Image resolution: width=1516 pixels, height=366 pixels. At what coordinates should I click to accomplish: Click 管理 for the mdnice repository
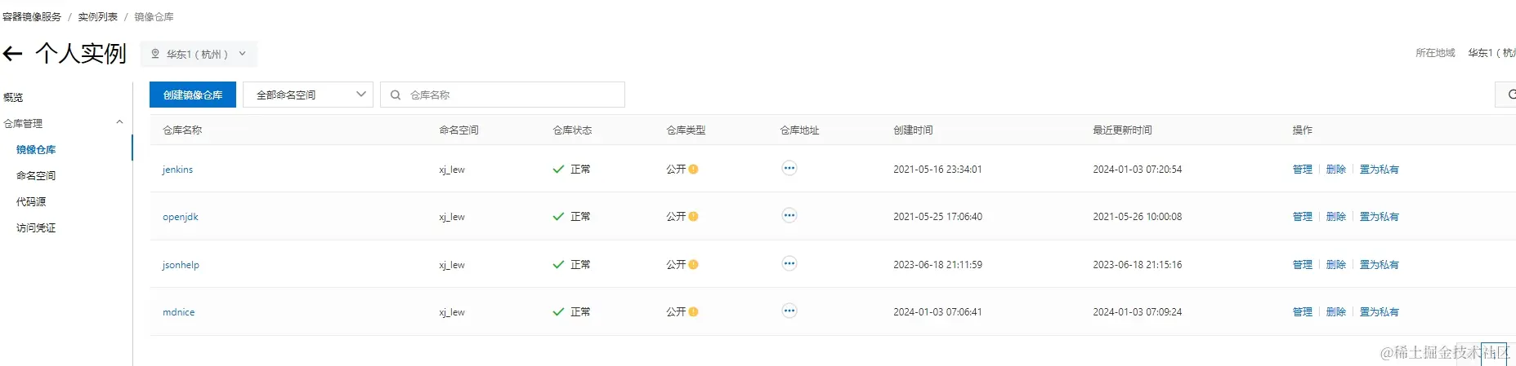[1303, 312]
